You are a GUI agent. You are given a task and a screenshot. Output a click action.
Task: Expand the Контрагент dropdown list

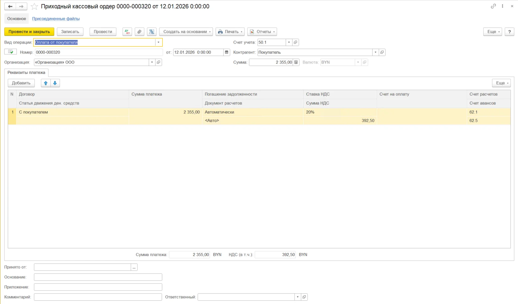pyautogui.click(x=375, y=52)
